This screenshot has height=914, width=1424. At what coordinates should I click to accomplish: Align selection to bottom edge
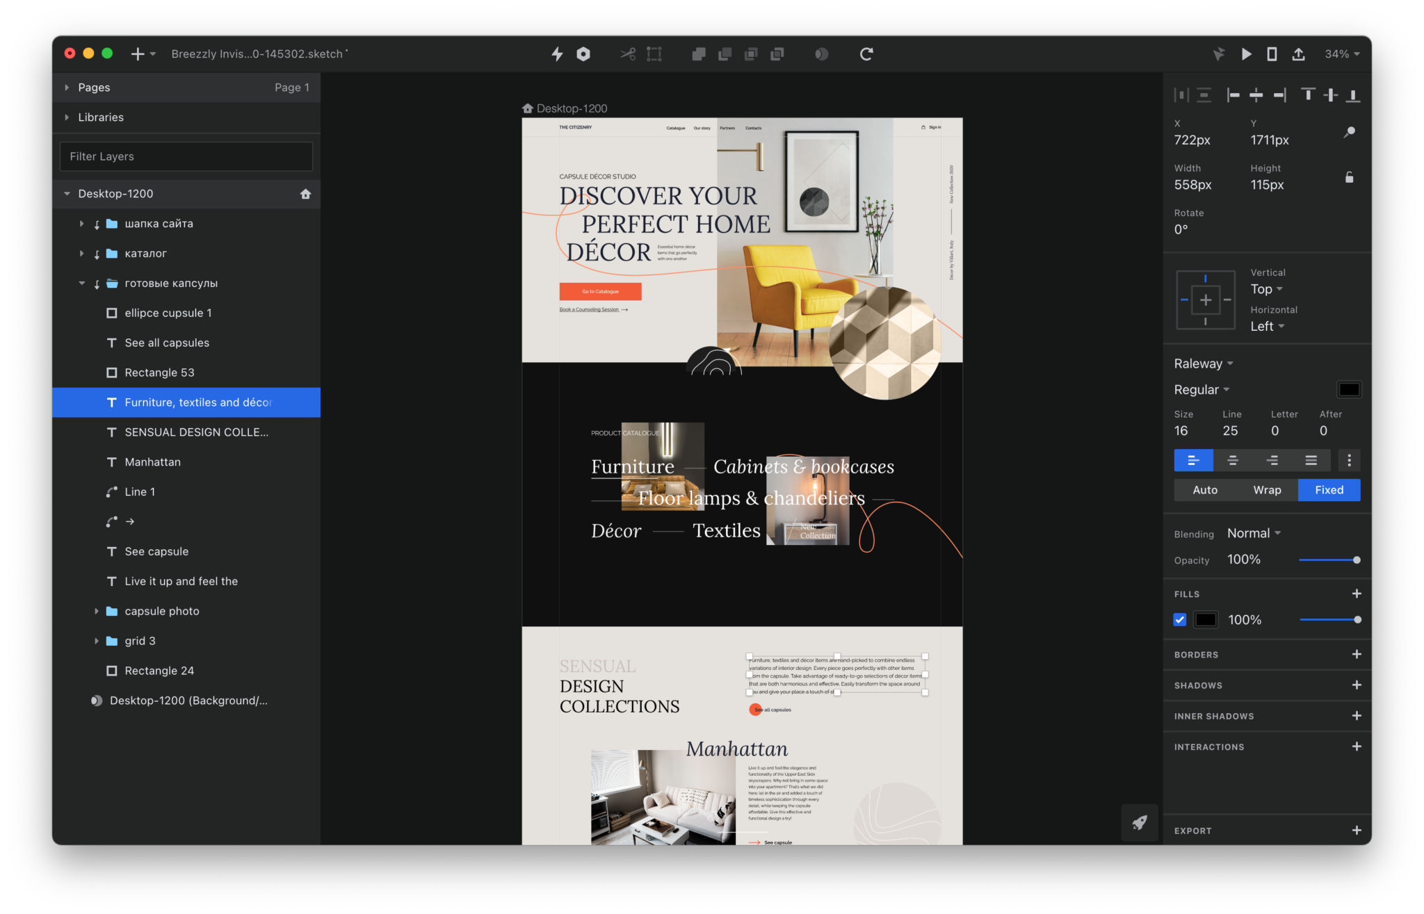1353,95
